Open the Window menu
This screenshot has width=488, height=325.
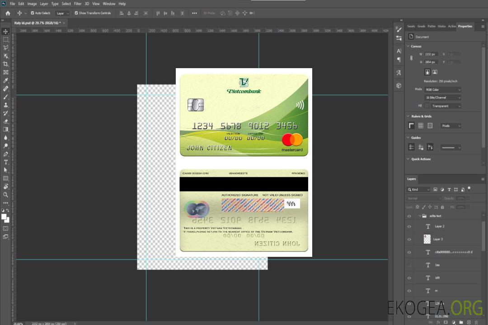pyautogui.click(x=109, y=4)
